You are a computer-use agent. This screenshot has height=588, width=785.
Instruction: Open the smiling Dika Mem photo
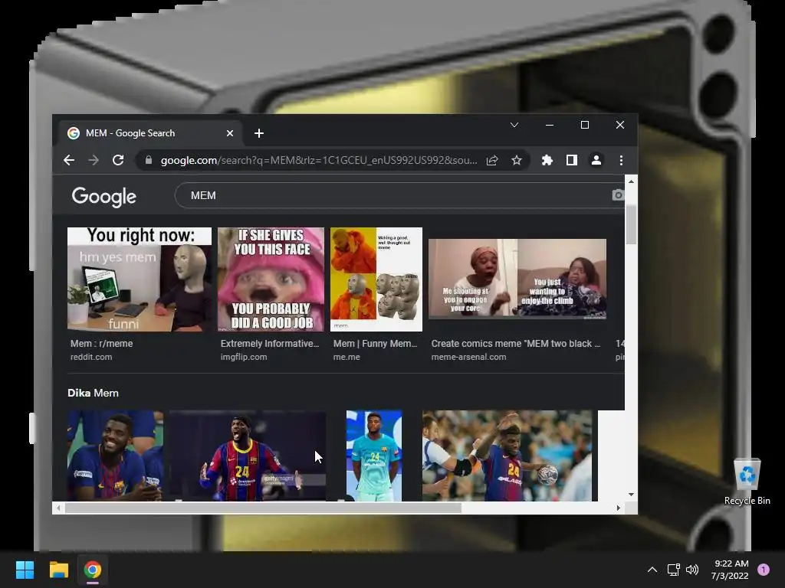(115, 456)
